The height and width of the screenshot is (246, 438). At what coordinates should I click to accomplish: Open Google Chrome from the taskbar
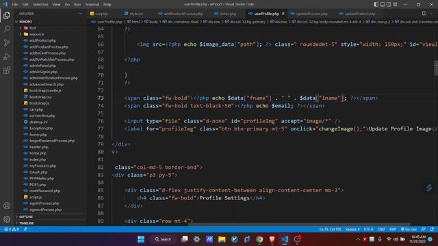[x=259, y=239]
